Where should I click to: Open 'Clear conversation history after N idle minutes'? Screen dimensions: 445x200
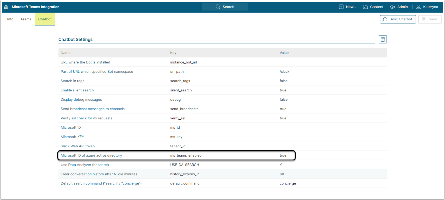tap(99, 174)
